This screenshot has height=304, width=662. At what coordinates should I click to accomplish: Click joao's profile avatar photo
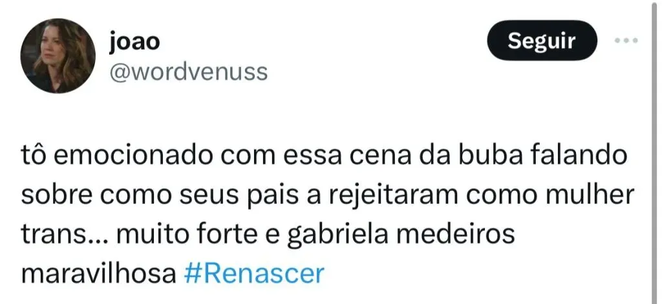[x=58, y=56]
